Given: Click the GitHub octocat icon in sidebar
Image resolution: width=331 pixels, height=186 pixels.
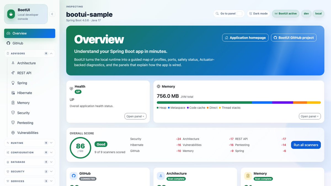Looking at the screenshot, I should tap(8, 43).
